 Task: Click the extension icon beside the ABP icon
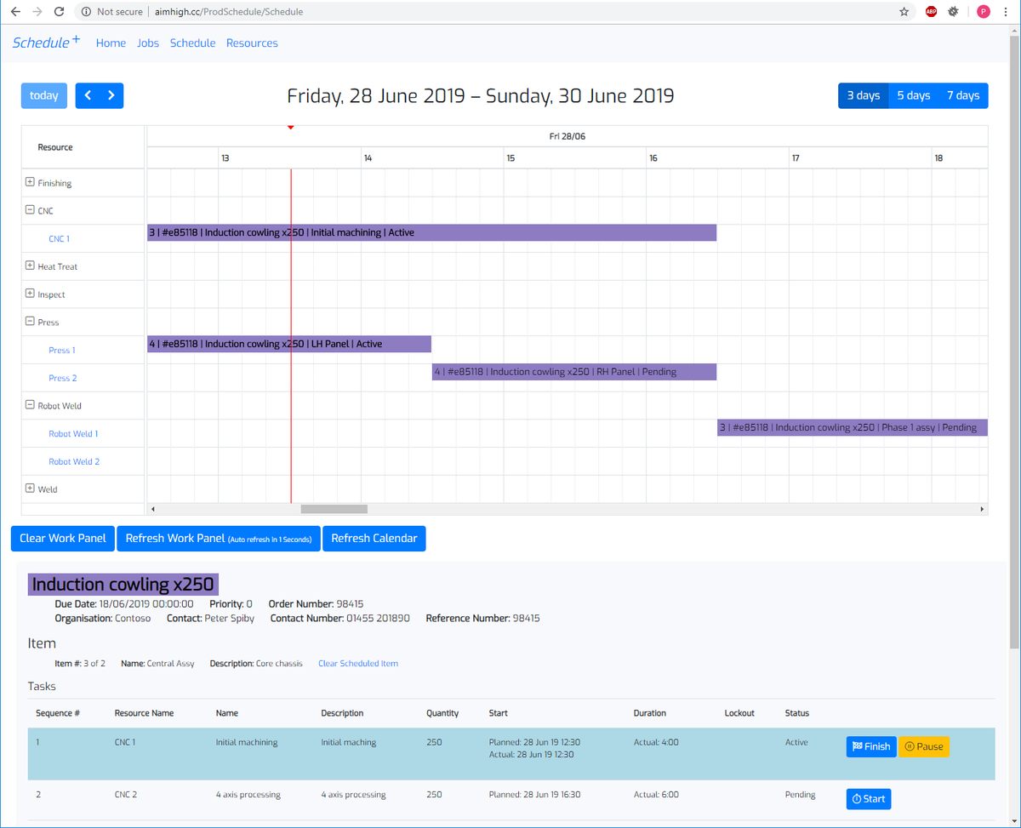(x=954, y=12)
